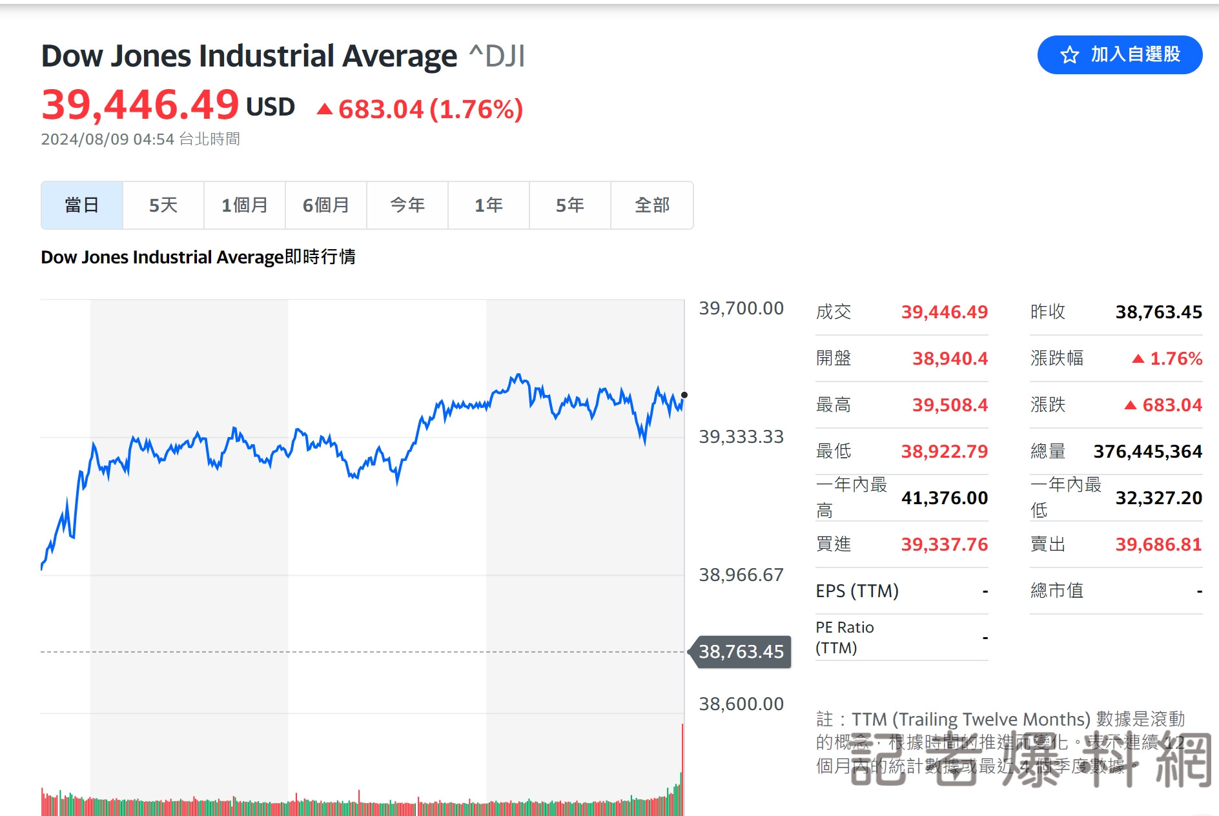Open the 6個月 chart view
The height and width of the screenshot is (816, 1219).
[x=326, y=205]
